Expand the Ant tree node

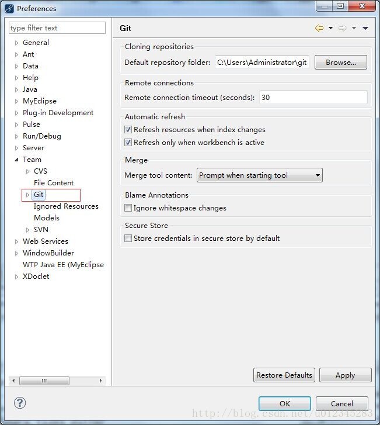coord(16,54)
